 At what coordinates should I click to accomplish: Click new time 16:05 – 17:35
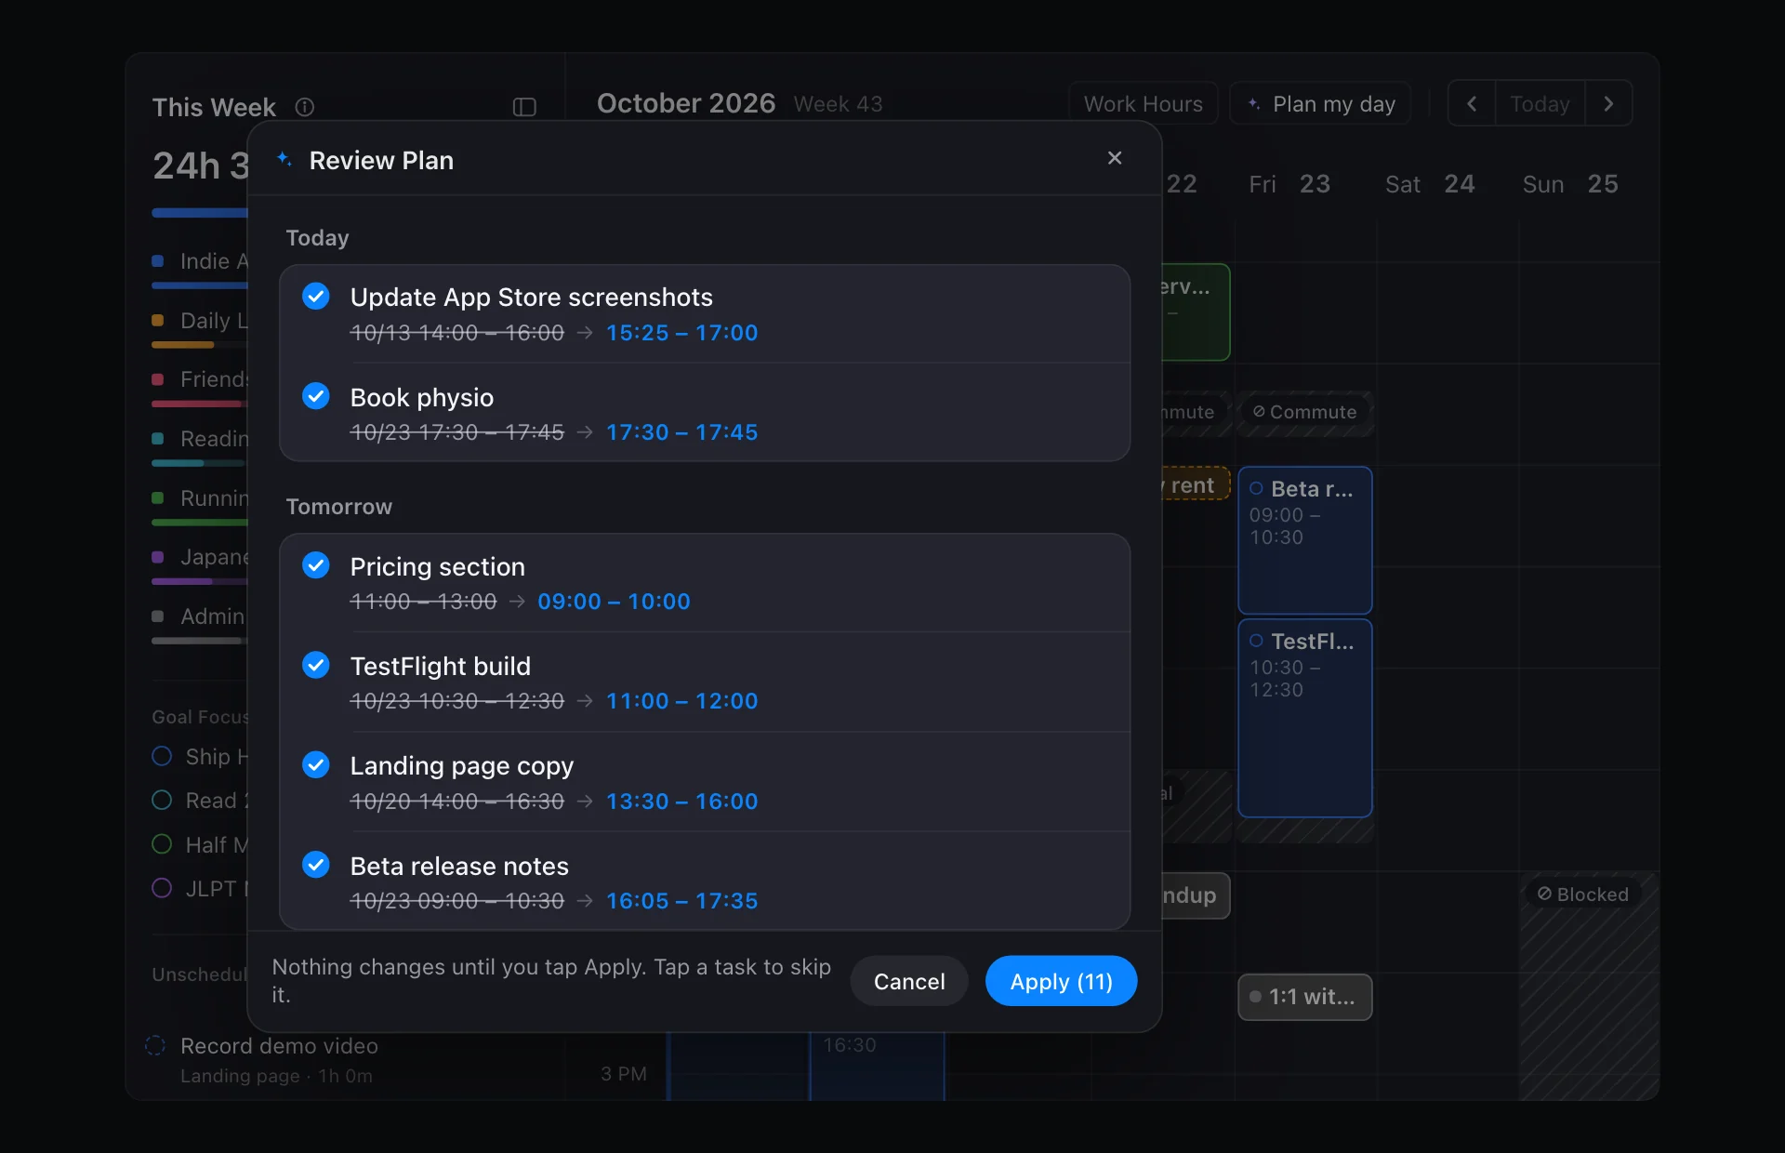pyautogui.click(x=681, y=901)
